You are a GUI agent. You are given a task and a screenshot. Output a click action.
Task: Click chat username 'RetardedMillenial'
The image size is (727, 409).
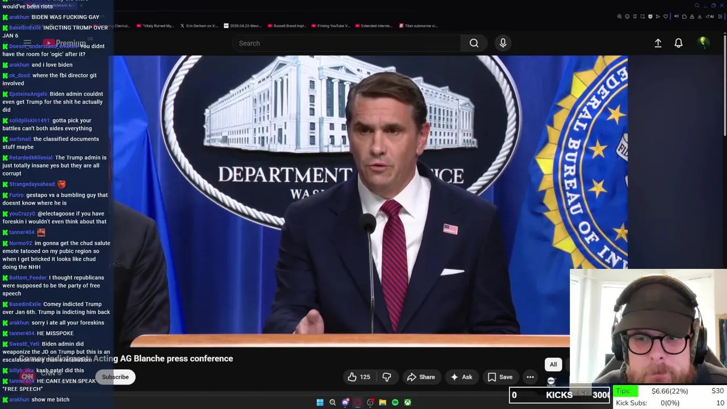[x=31, y=157]
